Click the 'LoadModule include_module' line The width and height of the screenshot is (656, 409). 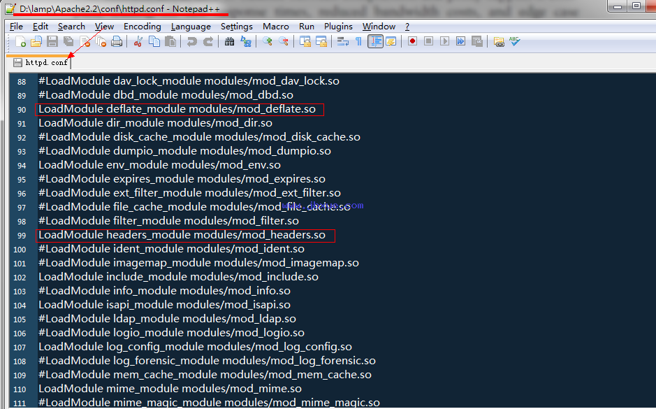[178, 277]
